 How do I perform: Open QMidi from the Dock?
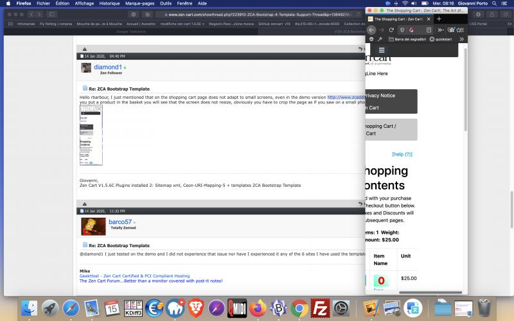tap(237, 308)
